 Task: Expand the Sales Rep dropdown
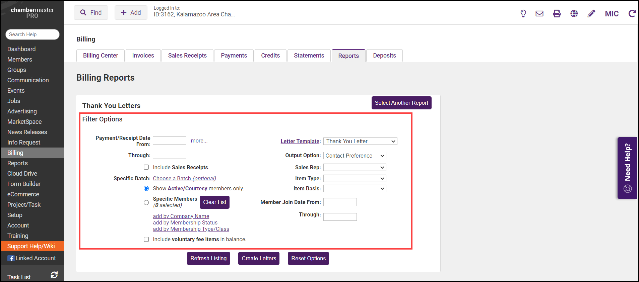355,168
